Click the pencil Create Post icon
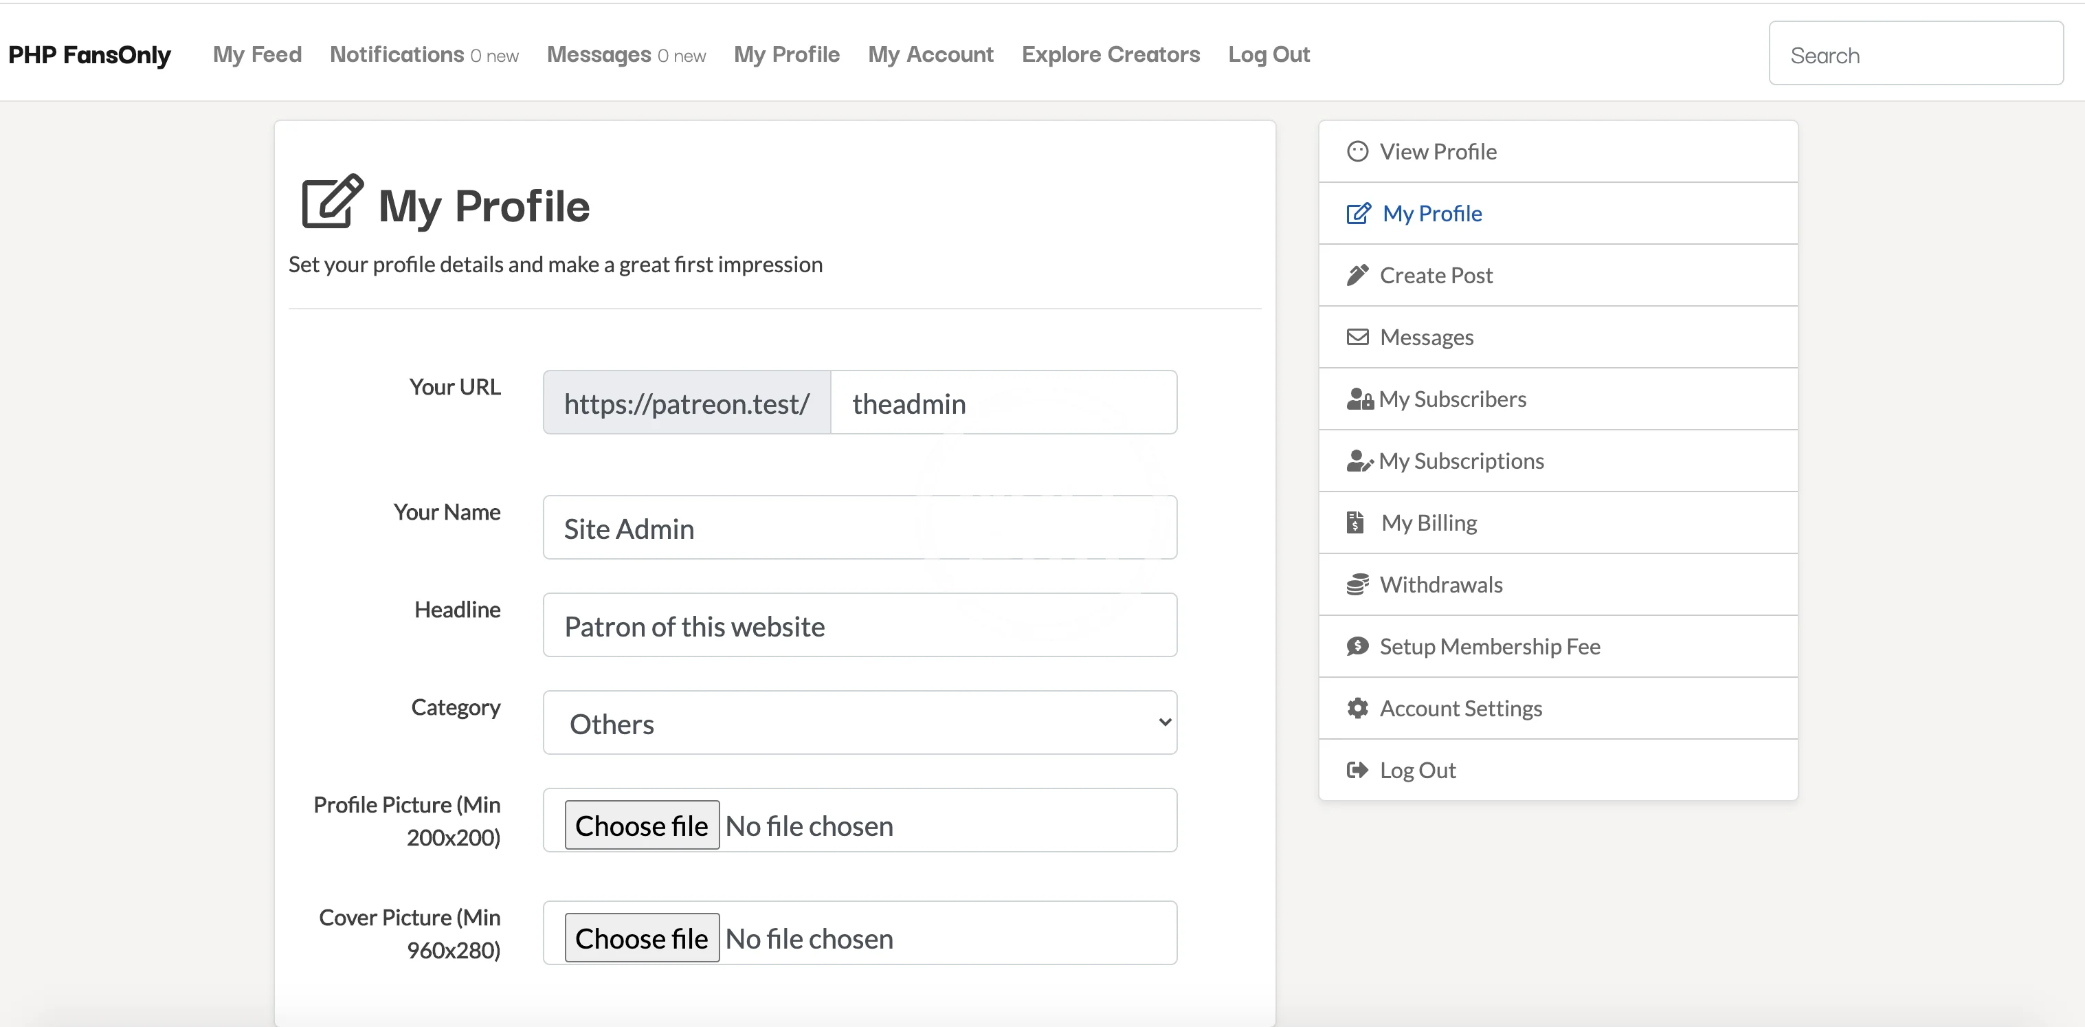The image size is (2085, 1027). (1357, 276)
